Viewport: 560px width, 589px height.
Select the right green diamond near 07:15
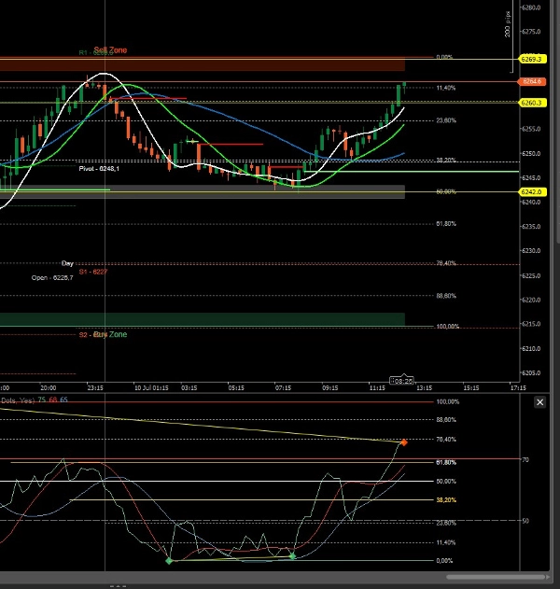coord(292,556)
